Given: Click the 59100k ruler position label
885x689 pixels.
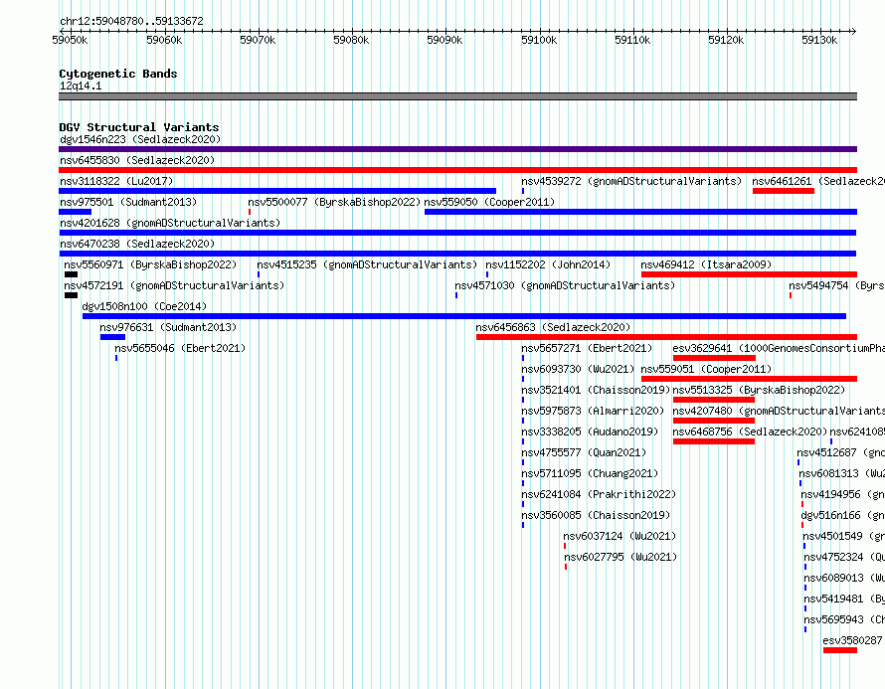Looking at the screenshot, I should [x=539, y=40].
